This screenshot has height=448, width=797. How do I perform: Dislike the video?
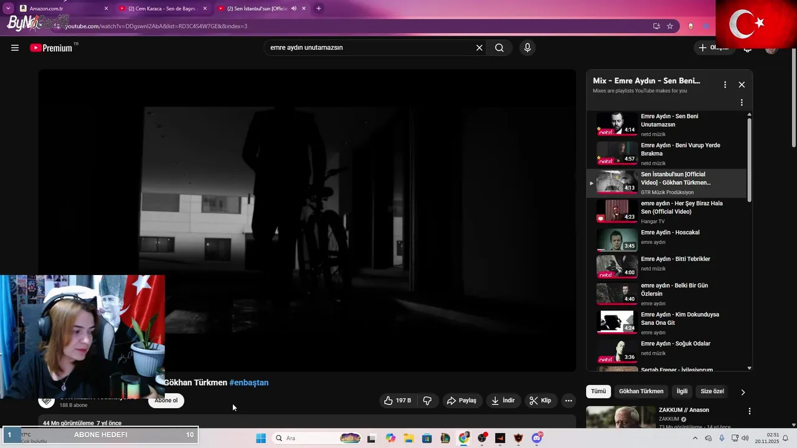tap(427, 401)
